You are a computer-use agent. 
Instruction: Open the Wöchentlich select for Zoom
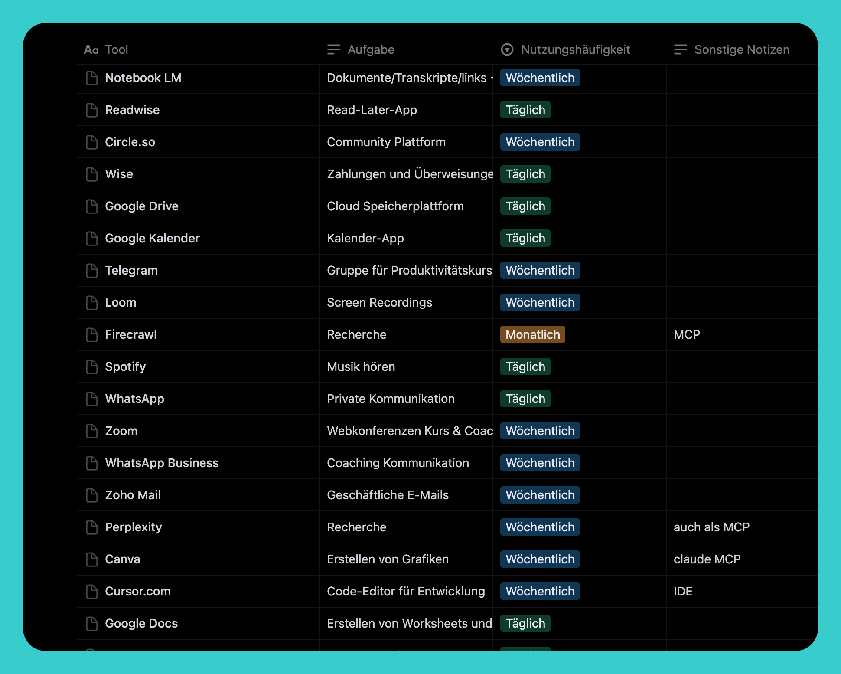540,431
